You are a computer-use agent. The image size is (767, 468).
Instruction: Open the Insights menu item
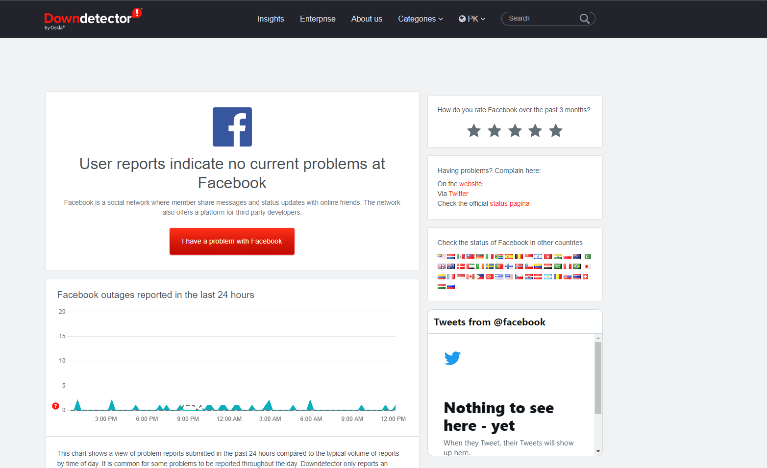(271, 19)
